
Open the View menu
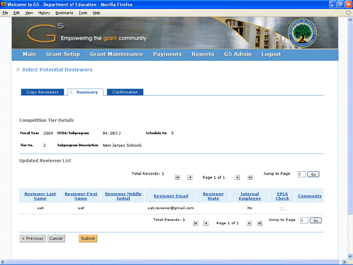pyautogui.click(x=29, y=13)
